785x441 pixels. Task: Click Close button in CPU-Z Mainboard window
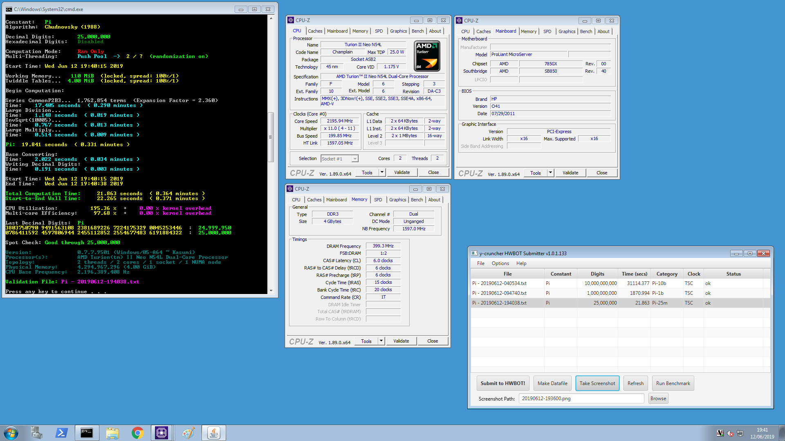pyautogui.click(x=602, y=173)
